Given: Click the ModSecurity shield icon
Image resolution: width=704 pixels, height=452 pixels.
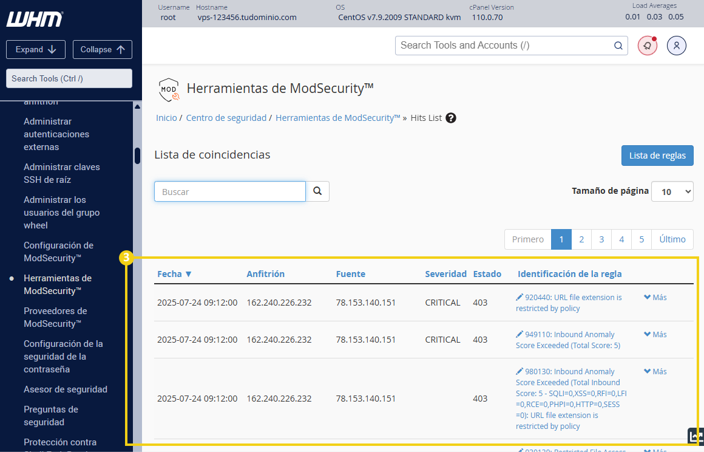Looking at the screenshot, I should pyautogui.click(x=169, y=89).
